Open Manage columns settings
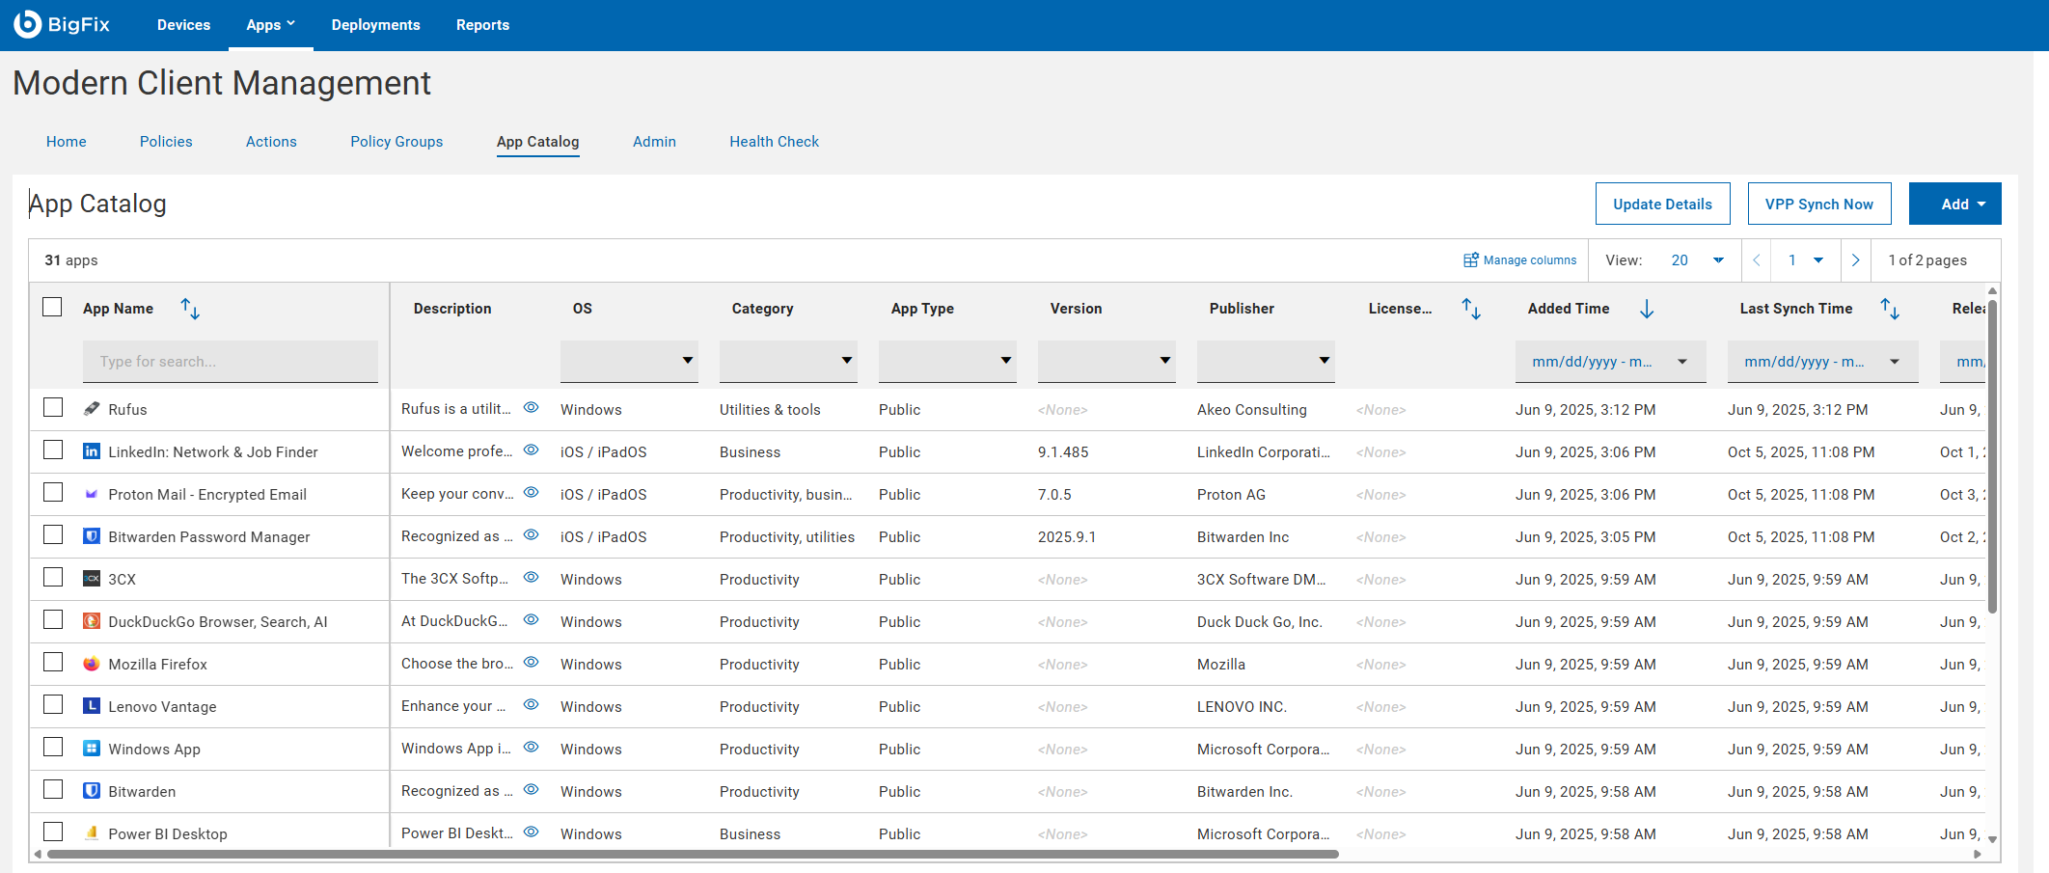The height and width of the screenshot is (873, 2049). (x=1519, y=260)
